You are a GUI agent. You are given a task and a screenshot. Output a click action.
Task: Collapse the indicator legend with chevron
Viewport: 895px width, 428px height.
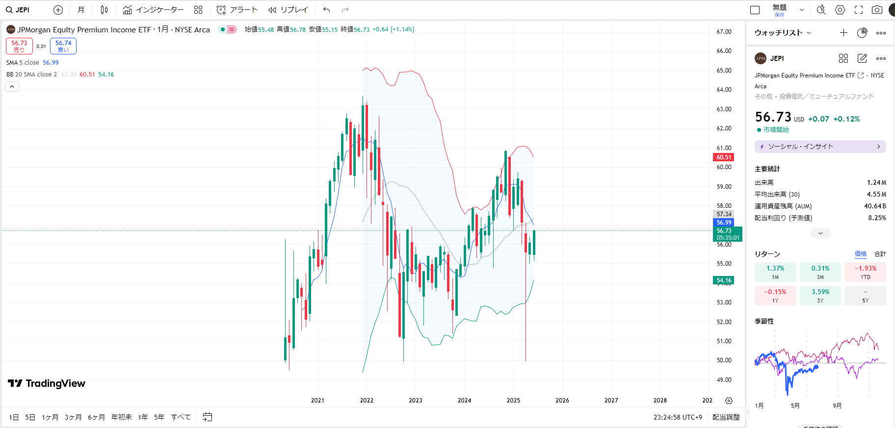tap(12, 86)
